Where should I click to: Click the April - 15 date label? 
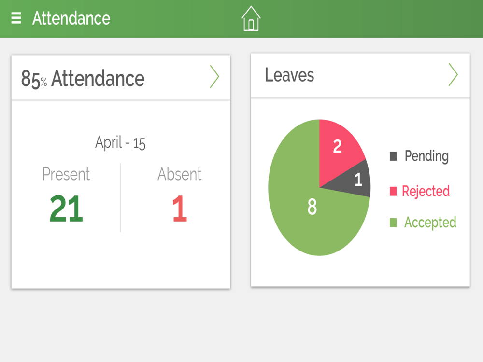coord(120,143)
